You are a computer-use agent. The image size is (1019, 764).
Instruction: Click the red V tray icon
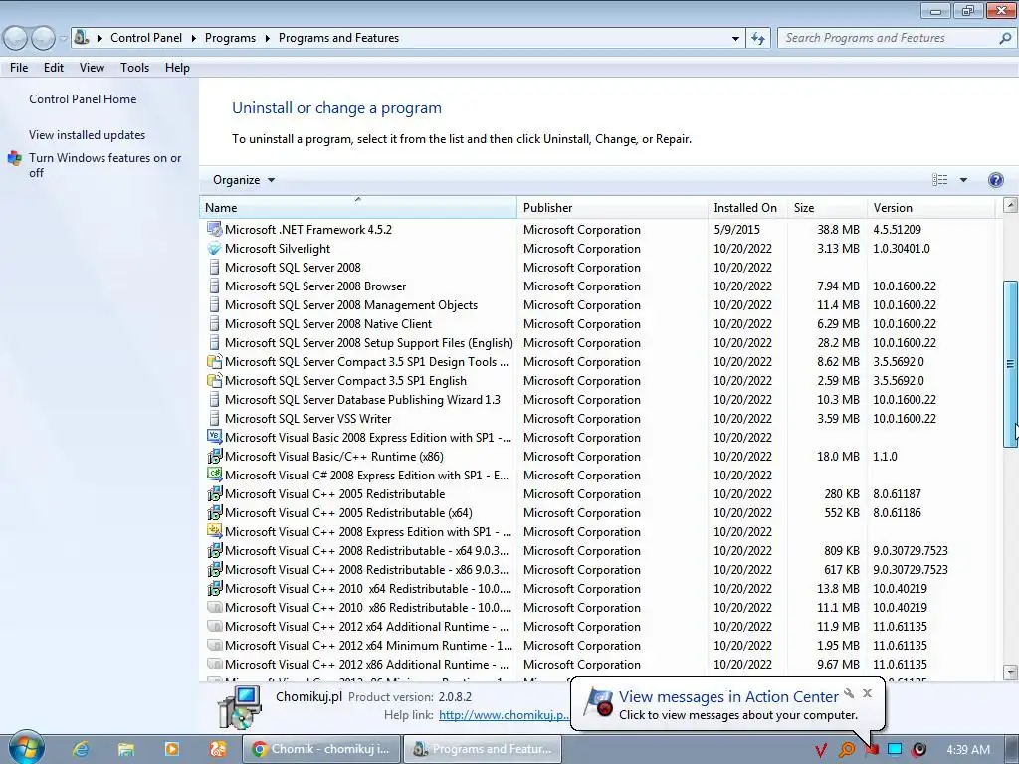coord(821,750)
